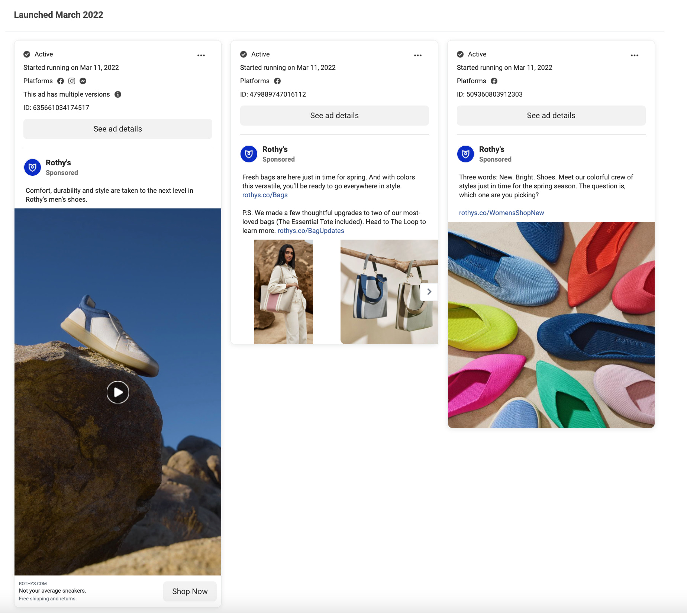This screenshot has width=687, height=613.
Task: See ad details for bags ad
Action: [334, 116]
